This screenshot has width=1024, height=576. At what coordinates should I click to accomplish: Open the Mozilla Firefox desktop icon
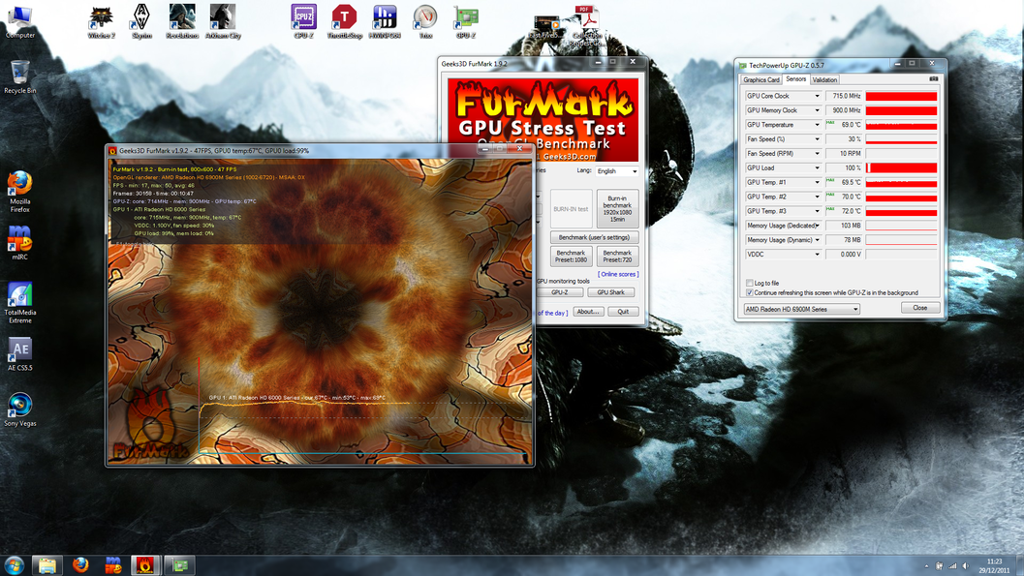click(20, 192)
